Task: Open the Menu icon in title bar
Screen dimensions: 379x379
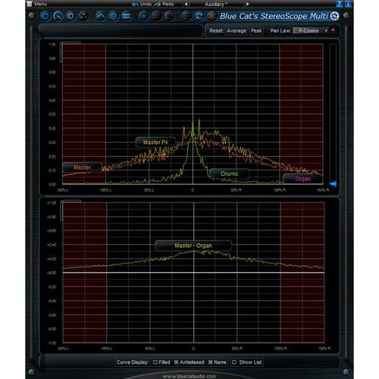Action: (x=30, y=4)
